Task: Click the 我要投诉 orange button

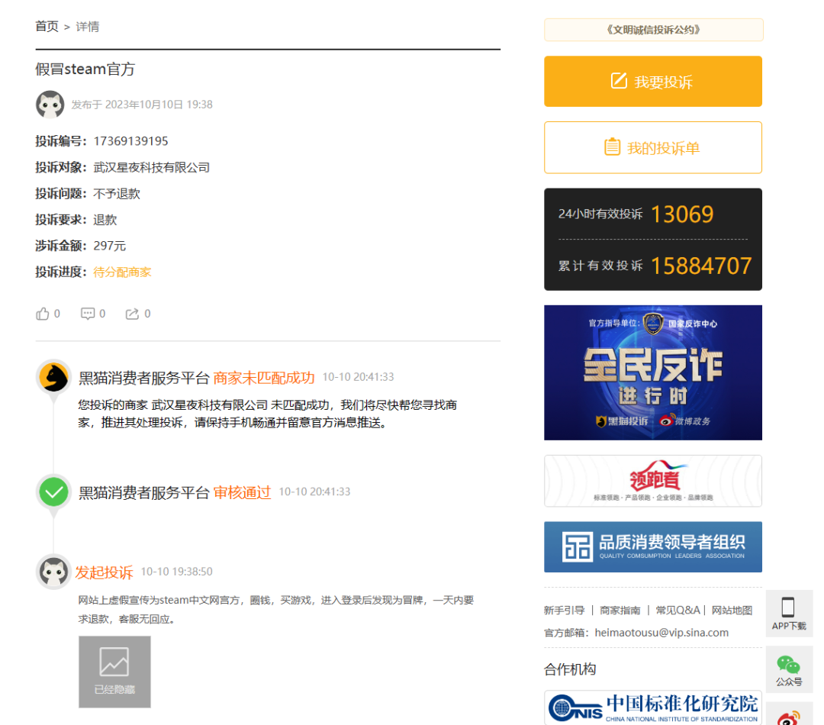Action: (x=652, y=82)
